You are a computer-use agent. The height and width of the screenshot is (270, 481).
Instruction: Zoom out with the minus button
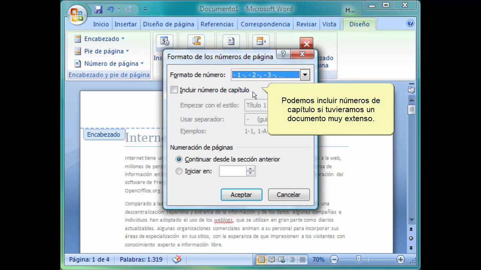(334, 259)
